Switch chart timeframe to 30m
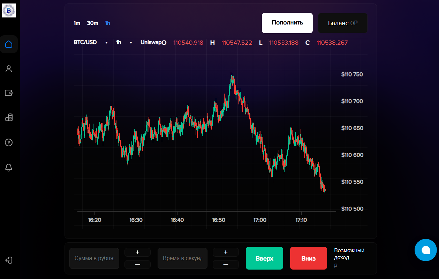 pos(92,23)
